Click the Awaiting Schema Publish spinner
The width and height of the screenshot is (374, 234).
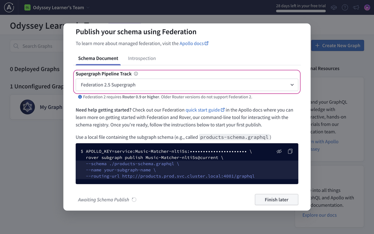tap(134, 200)
